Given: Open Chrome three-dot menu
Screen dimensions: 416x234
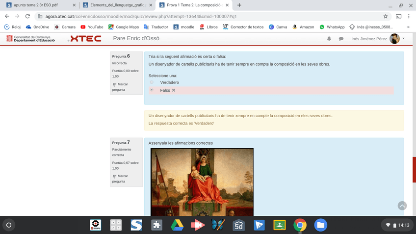Looking at the screenshot, I should (x=409, y=16).
